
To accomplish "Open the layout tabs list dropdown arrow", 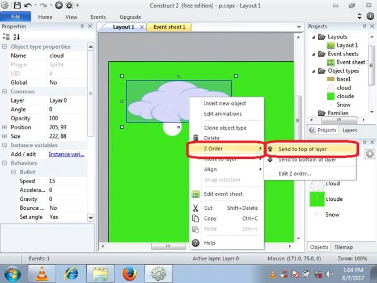I will pyautogui.click(x=299, y=27).
